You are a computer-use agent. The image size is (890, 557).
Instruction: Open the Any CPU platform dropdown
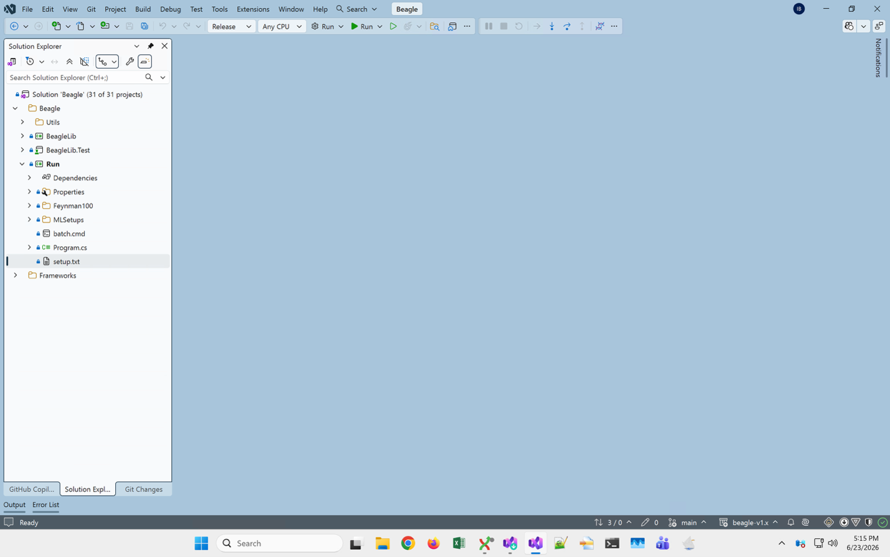[281, 26]
